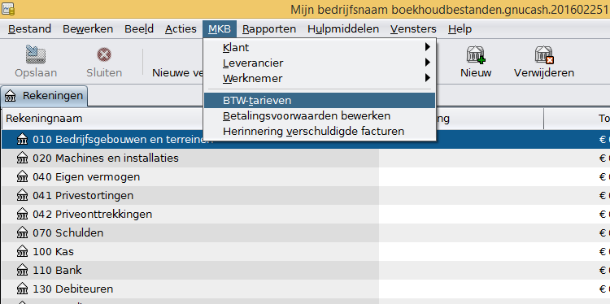This screenshot has width=610, height=304.
Task: Select Herinnering verschuldigde facturen menu item
Action: [x=320, y=132]
